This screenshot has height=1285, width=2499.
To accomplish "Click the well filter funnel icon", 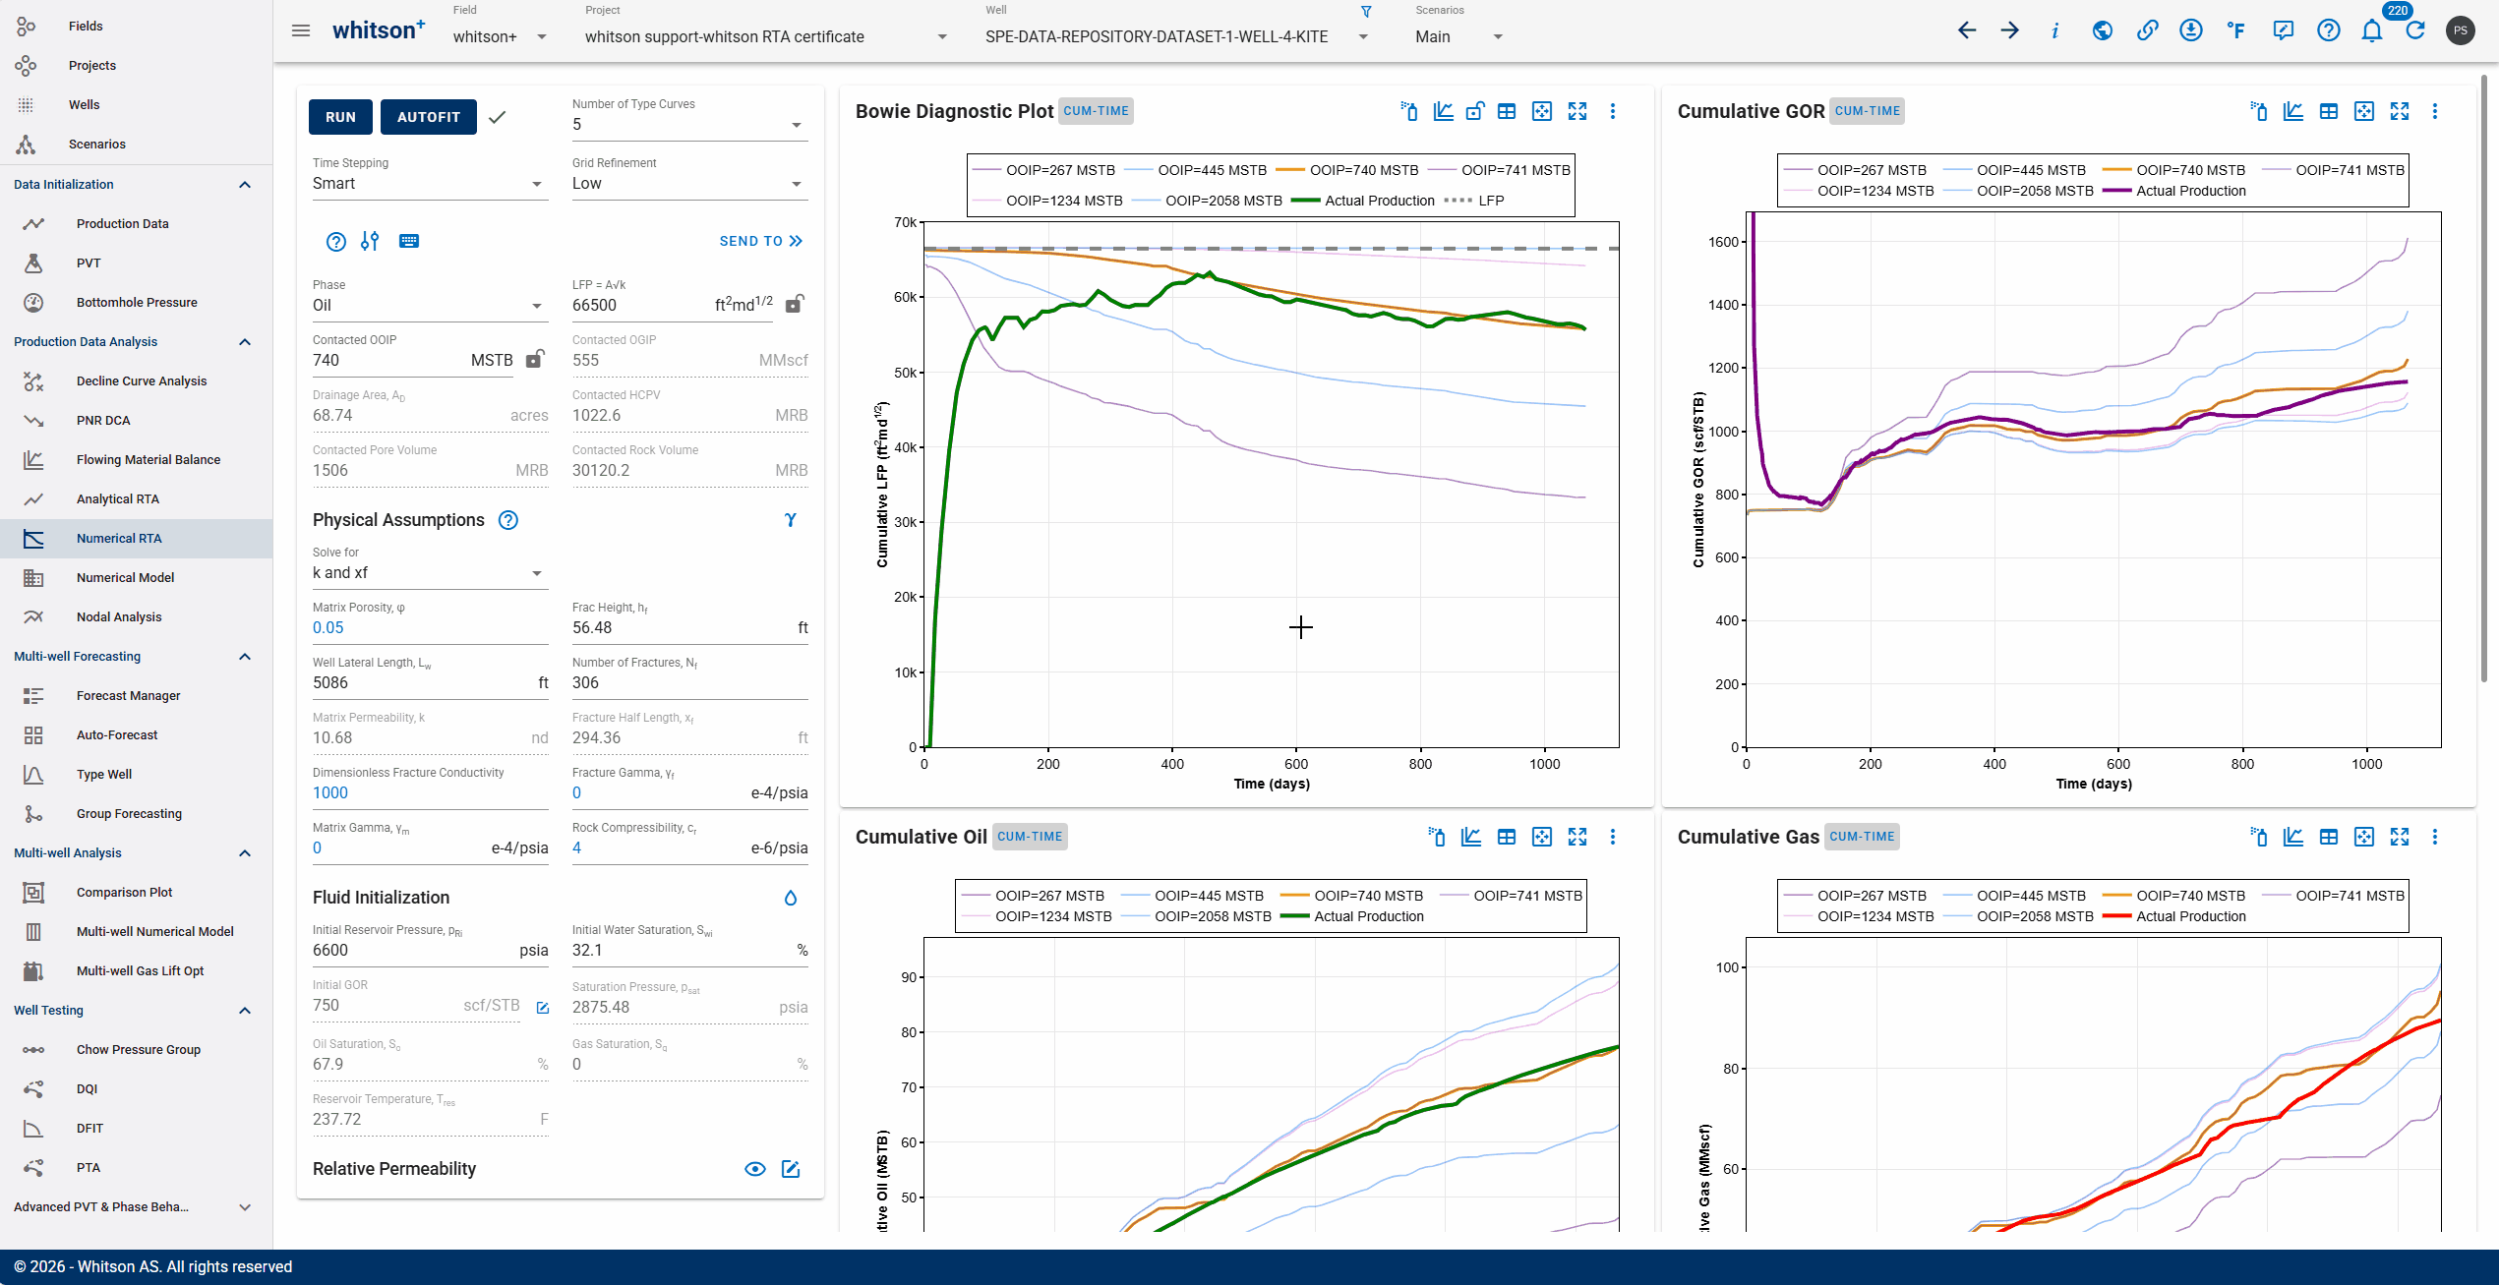I will [x=1366, y=12].
